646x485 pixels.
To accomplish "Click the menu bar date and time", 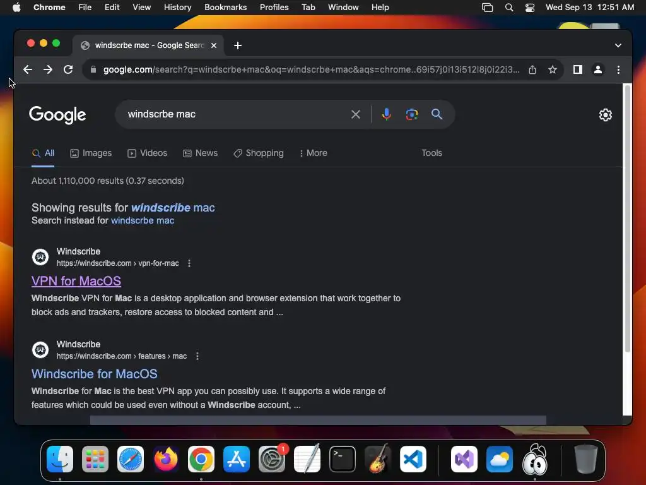I will point(590,8).
